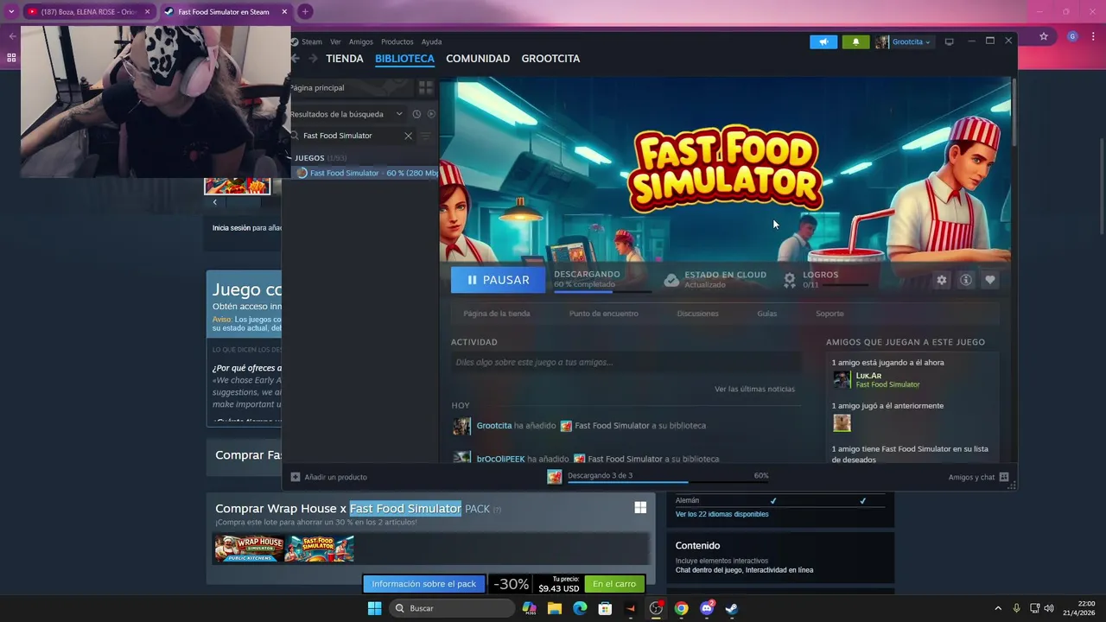Add game to favorites heart icon
This screenshot has height=622, width=1106.
click(990, 280)
